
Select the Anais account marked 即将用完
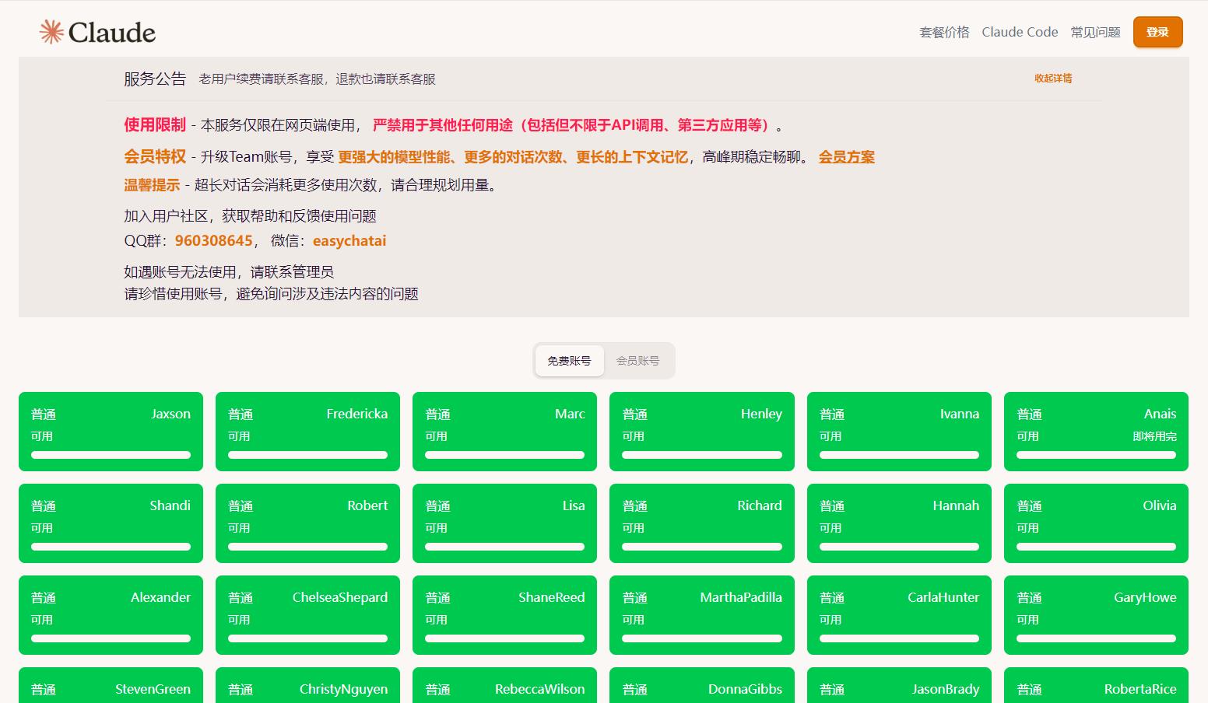point(1096,432)
